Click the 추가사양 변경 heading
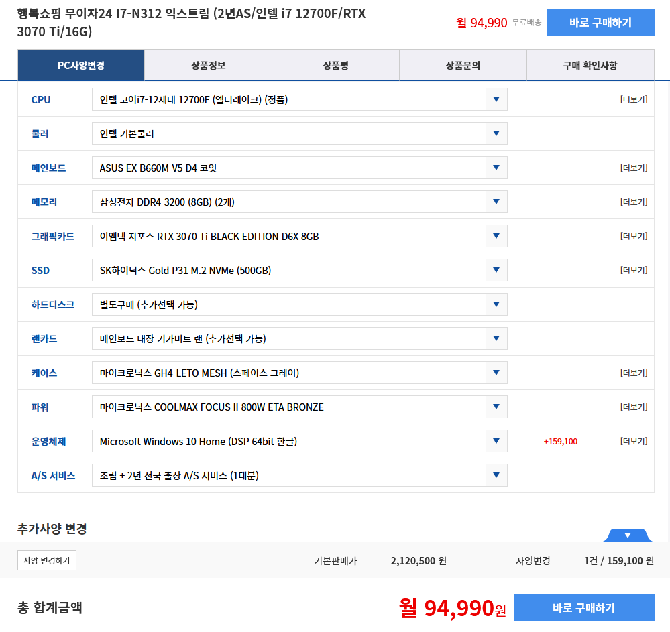This screenshot has width=670, height=632. [x=52, y=529]
